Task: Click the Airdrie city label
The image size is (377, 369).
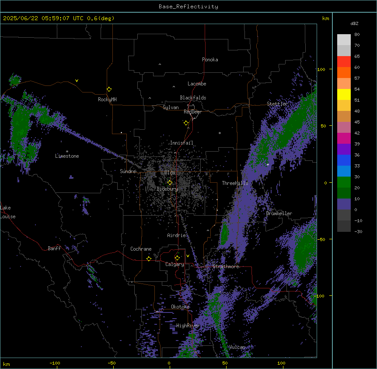Action: (177, 235)
